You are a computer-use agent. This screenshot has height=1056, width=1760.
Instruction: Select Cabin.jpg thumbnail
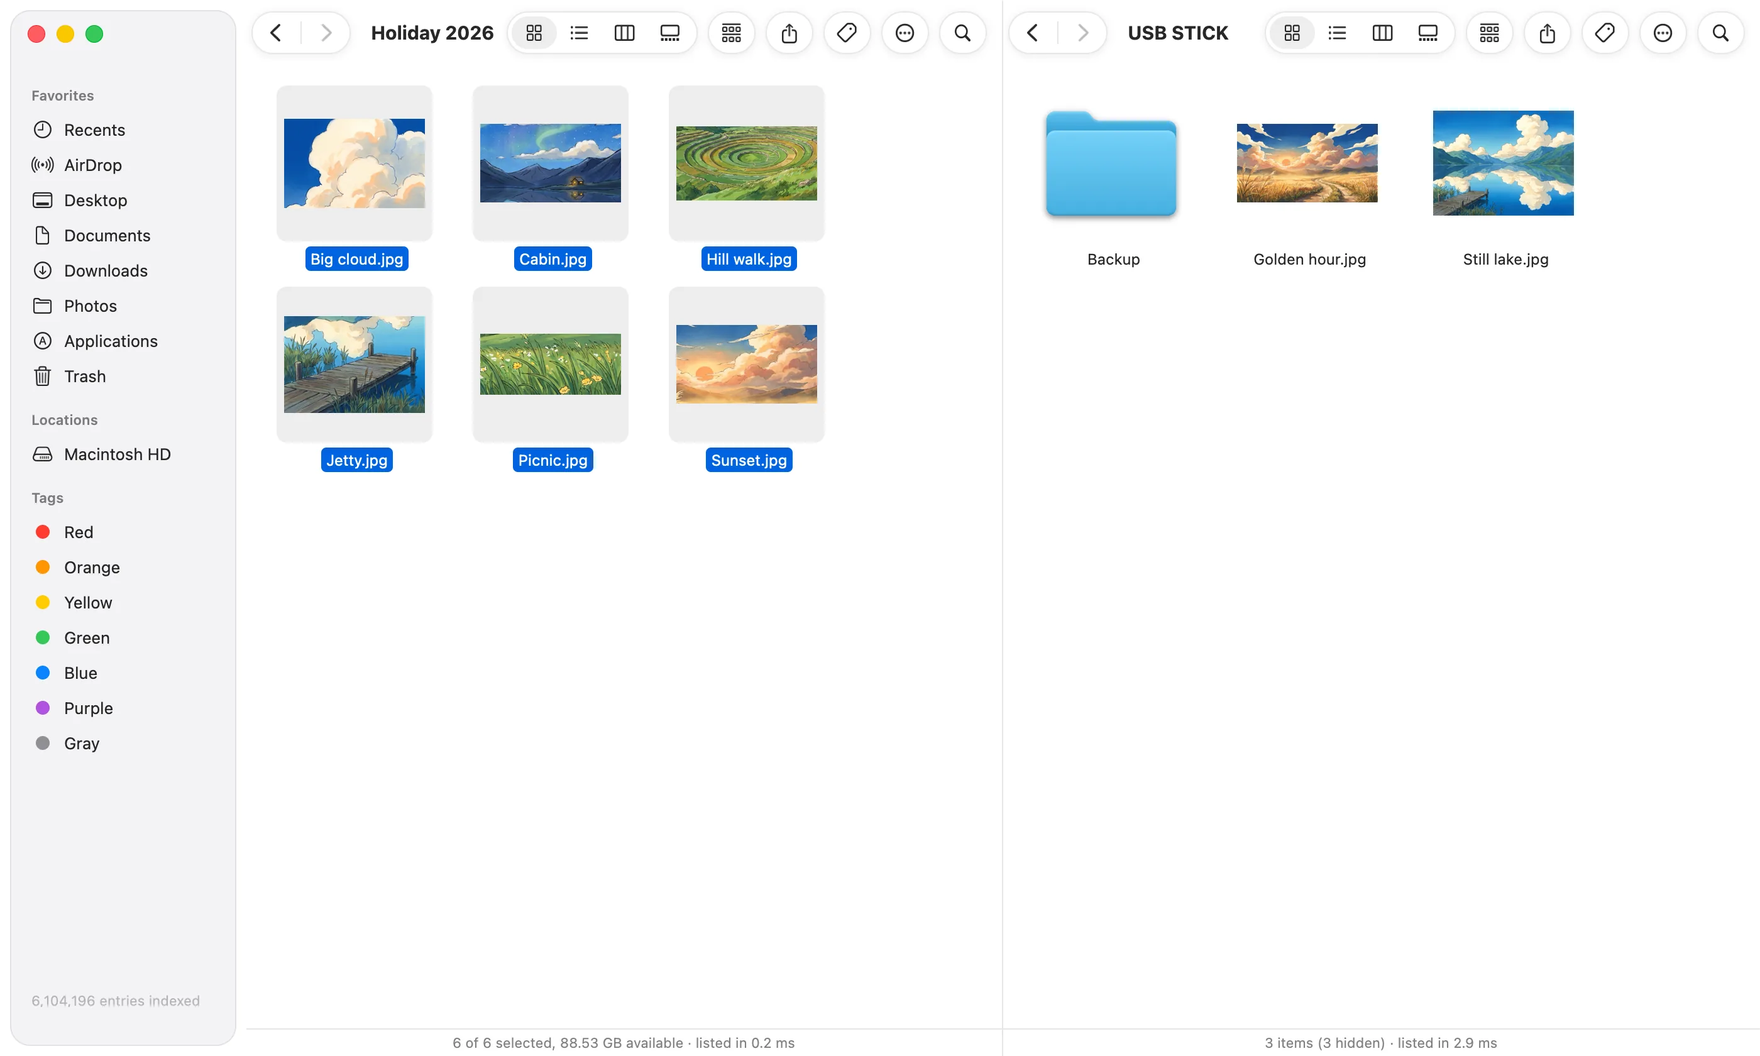(550, 163)
